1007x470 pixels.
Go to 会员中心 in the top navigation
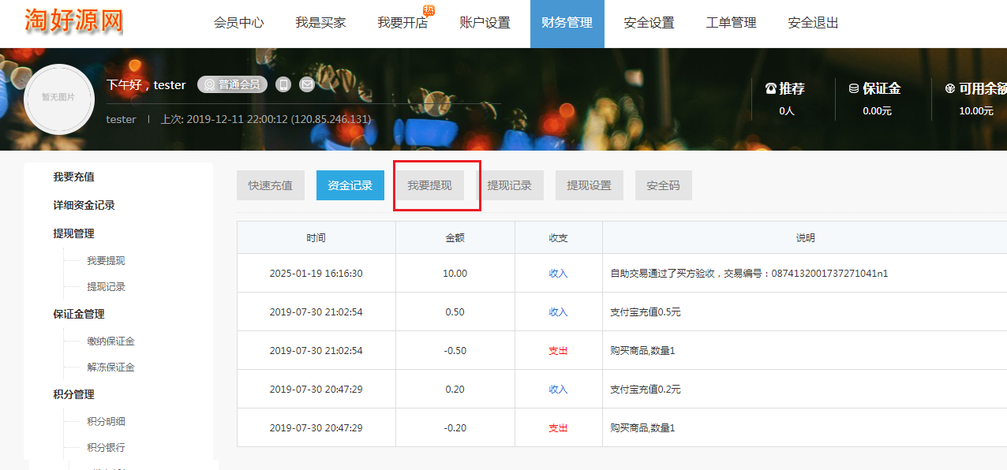point(238,23)
